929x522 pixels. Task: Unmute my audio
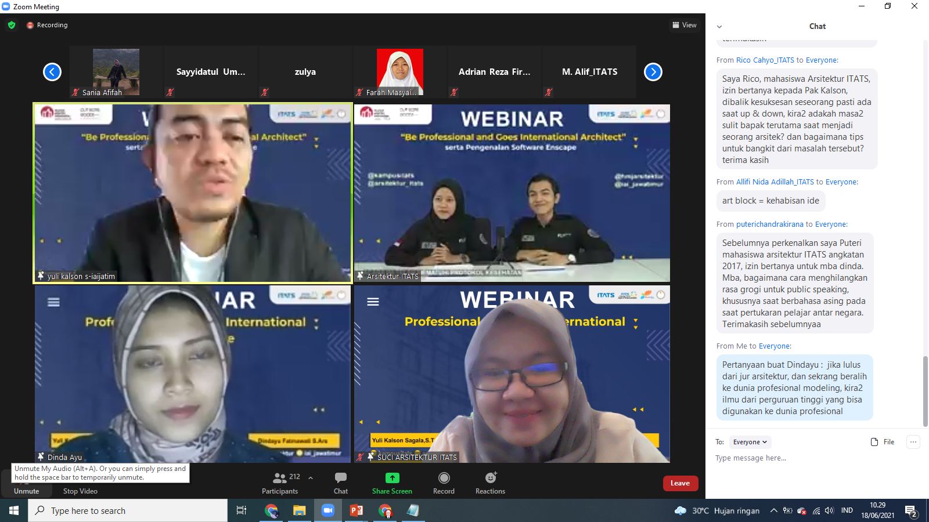click(27, 491)
